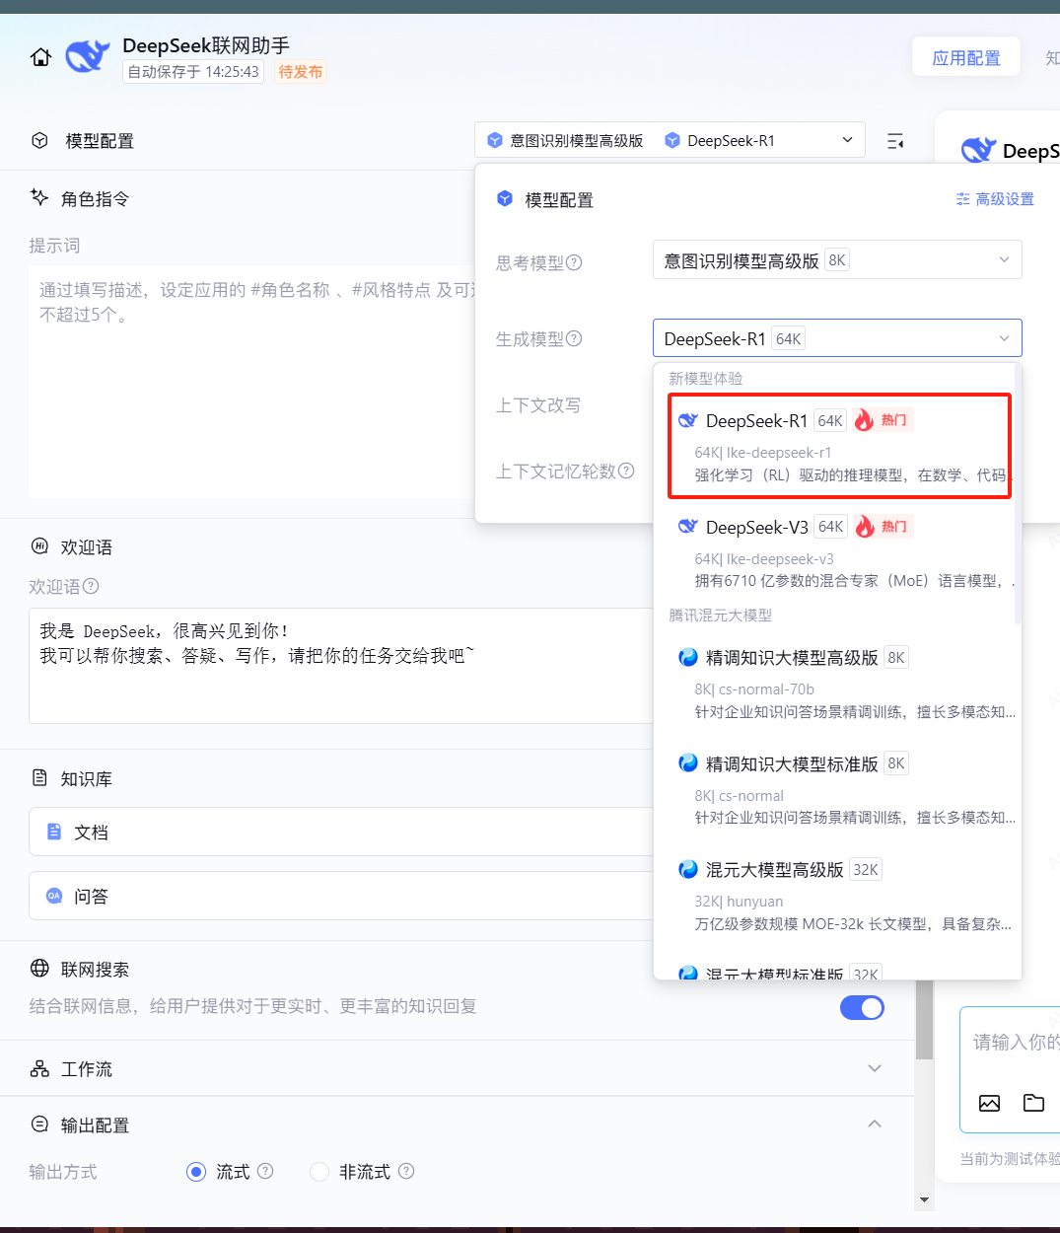Click the welcome message Hi icon
The image size is (1060, 1233).
(39, 546)
